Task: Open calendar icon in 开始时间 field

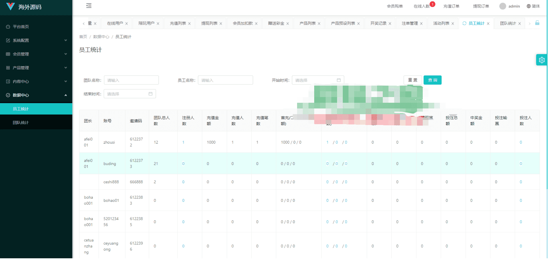Action: pyautogui.click(x=339, y=80)
